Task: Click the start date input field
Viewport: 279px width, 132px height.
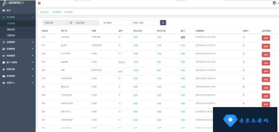Action: 55,23
